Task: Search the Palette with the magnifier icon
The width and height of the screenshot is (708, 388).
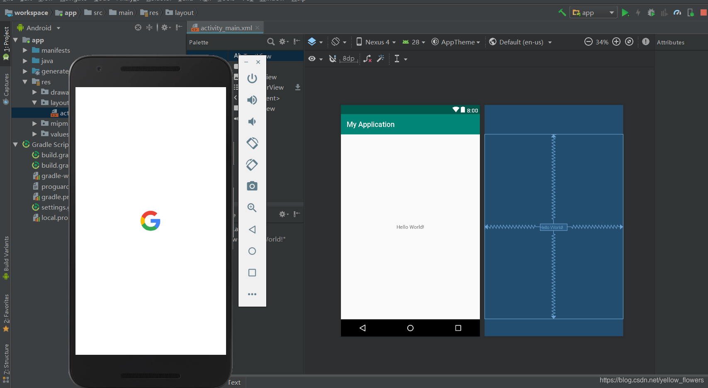Action: (x=271, y=41)
